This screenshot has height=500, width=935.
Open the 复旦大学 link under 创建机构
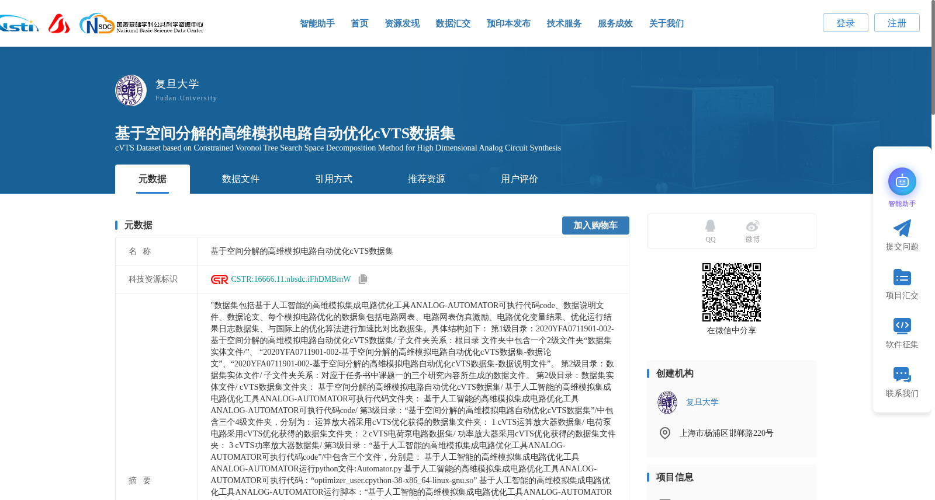tap(702, 403)
